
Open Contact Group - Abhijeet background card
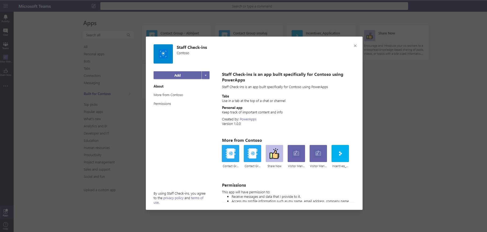176,31
